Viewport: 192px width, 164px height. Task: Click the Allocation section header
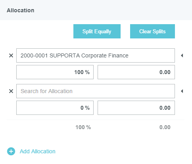21,10
